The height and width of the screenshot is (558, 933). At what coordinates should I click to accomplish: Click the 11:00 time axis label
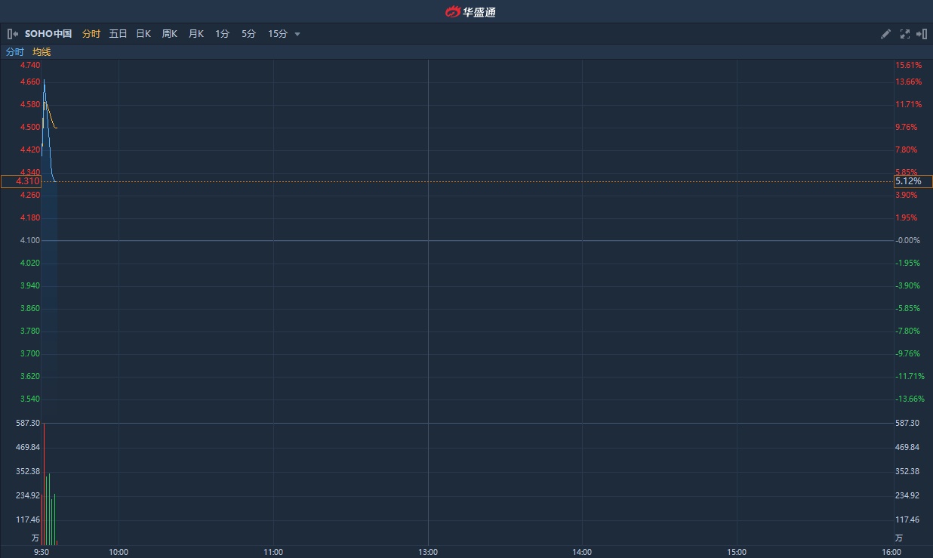273,552
